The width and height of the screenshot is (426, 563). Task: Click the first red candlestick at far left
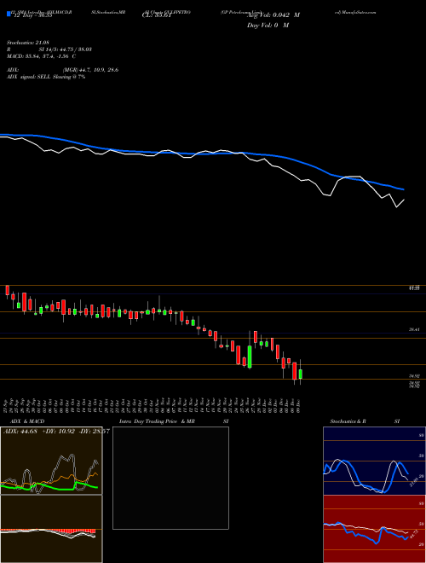click(x=7, y=290)
